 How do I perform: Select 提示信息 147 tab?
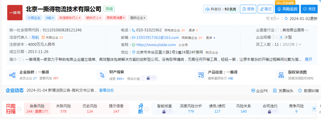116,109
